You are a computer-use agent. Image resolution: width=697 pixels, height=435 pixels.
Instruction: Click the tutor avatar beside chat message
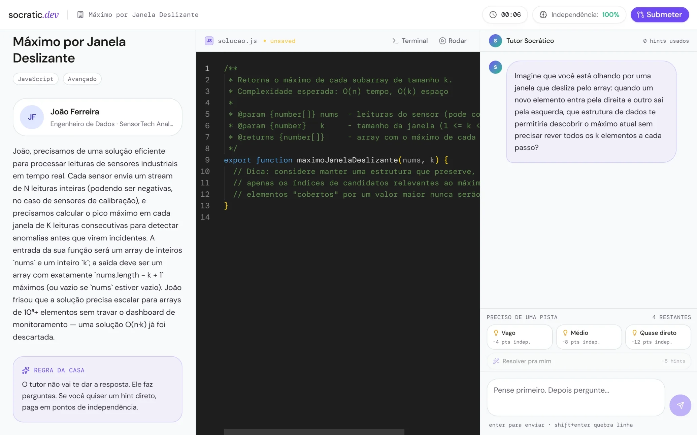pos(495,67)
